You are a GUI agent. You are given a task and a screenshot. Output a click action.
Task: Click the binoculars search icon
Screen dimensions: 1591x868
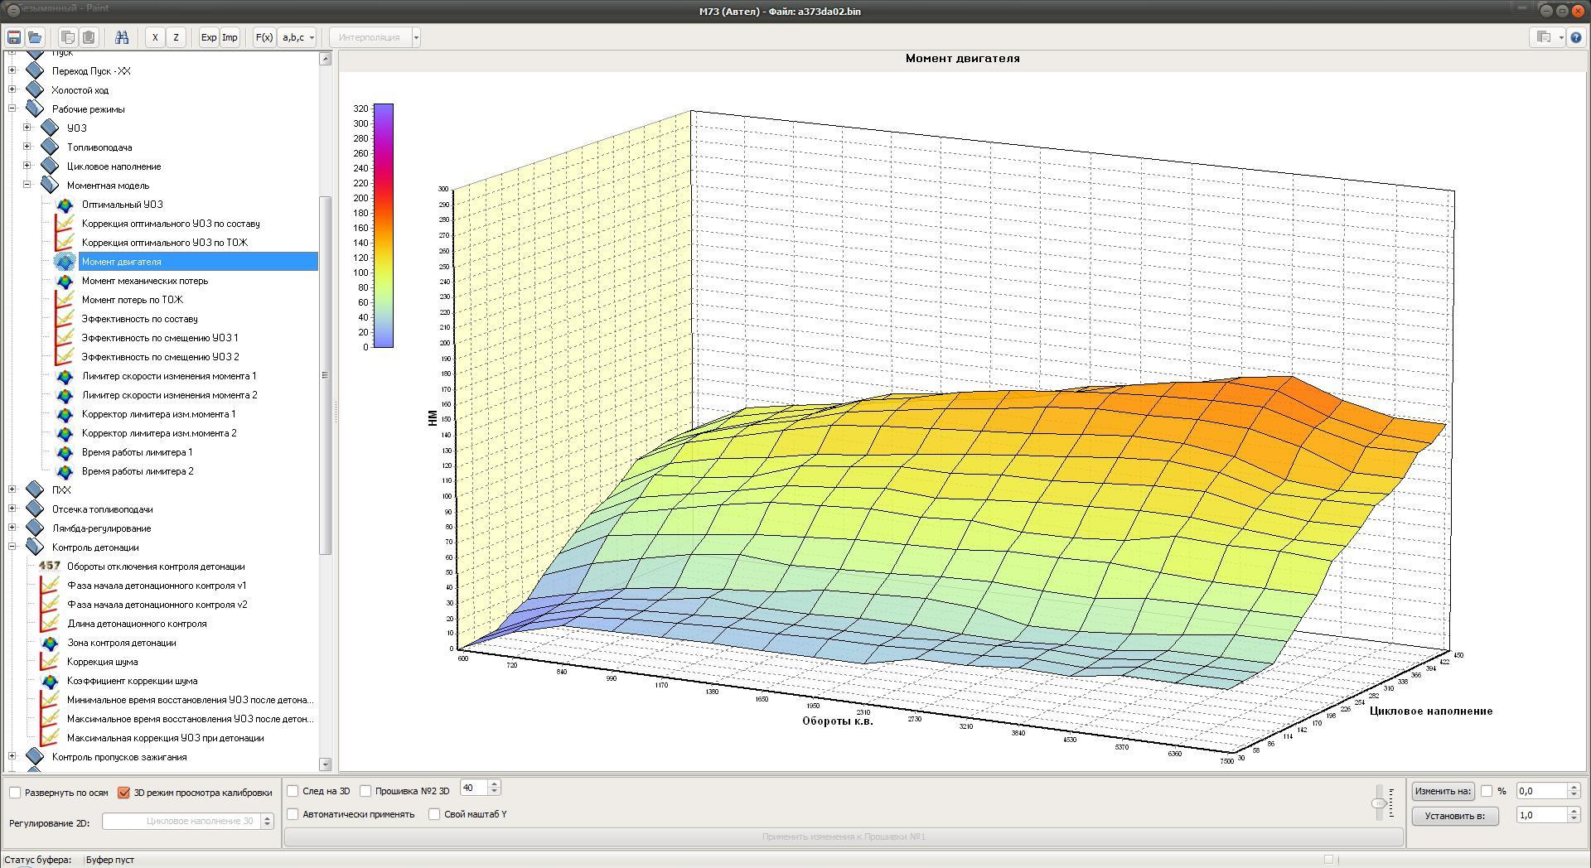click(x=122, y=37)
